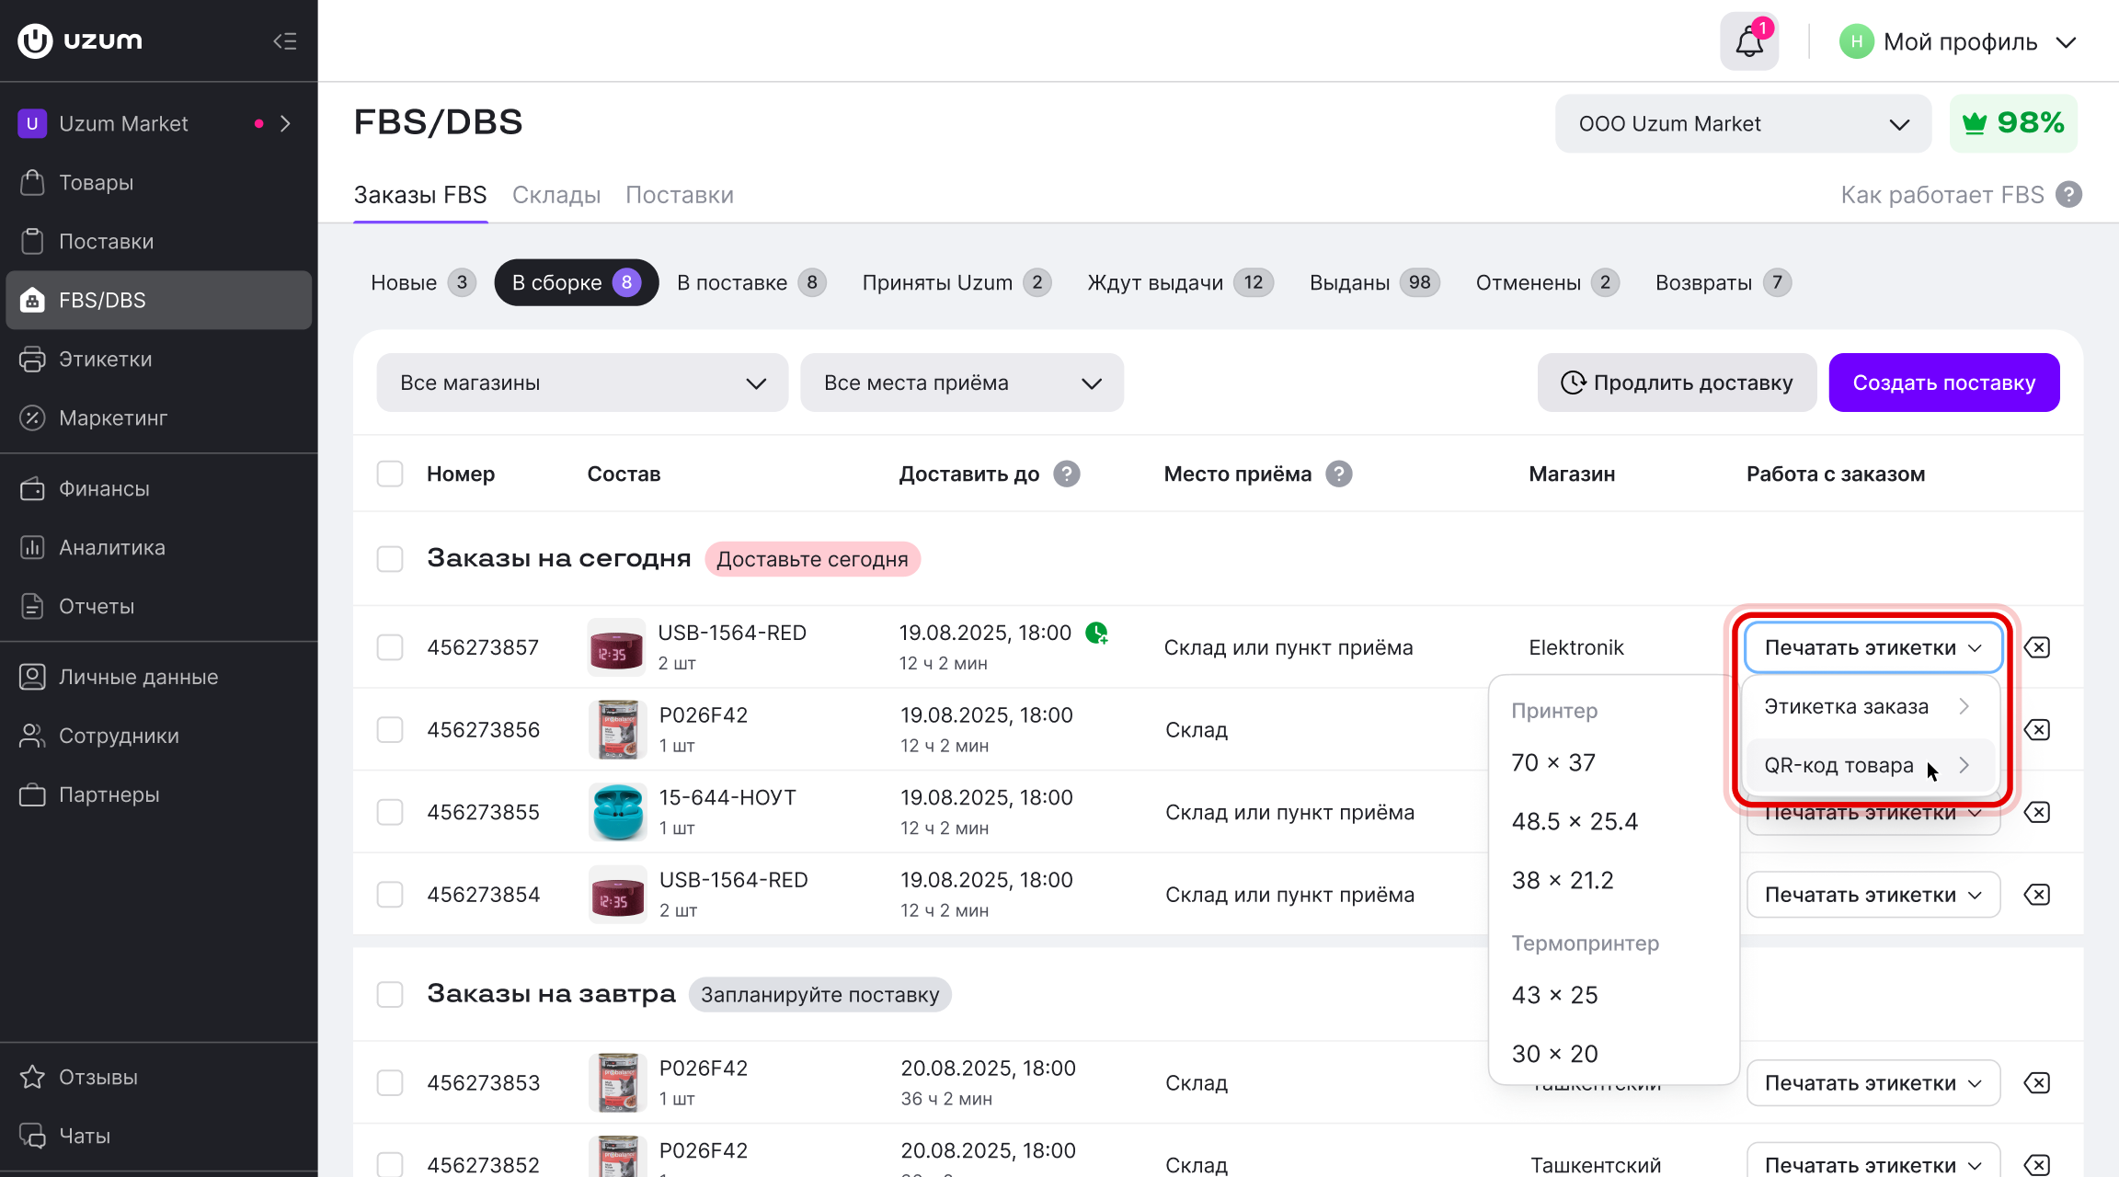Click the help icon beside Доставить до
Screen dimensions: 2119x1177
[x=1066, y=474]
